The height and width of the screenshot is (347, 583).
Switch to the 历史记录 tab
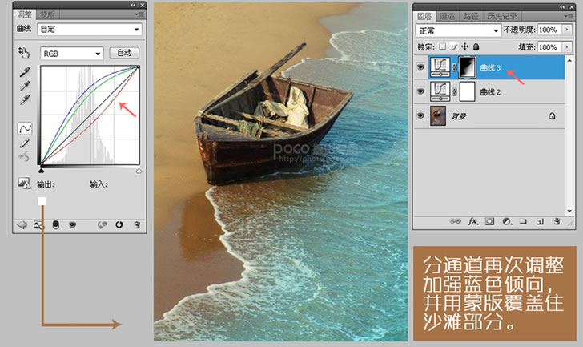pos(502,16)
